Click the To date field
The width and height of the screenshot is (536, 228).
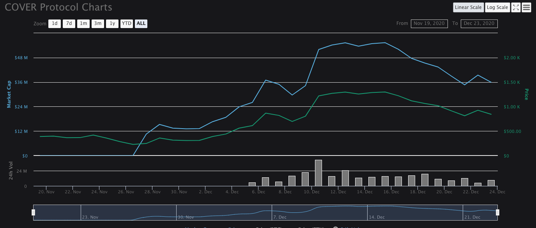479,24
